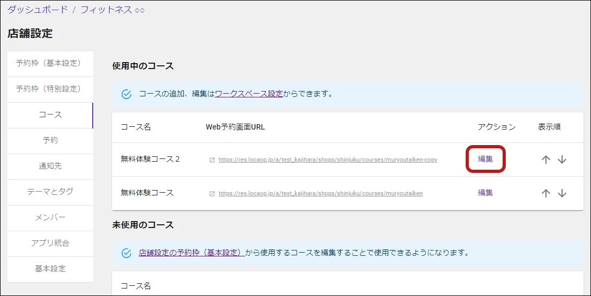Screen dimensions: 591x296
Task: Open 予約枠（特別設定） sidebar tab
Action: pyautogui.click(x=50, y=89)
